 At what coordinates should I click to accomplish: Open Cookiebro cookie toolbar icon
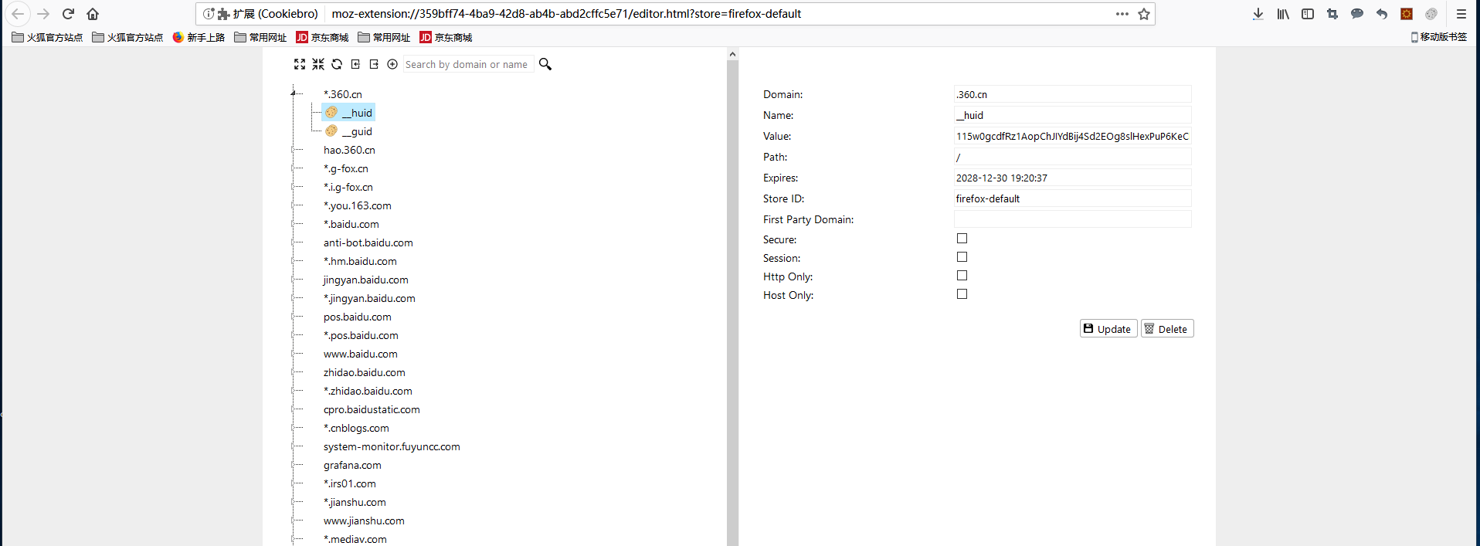point(1431,14)
